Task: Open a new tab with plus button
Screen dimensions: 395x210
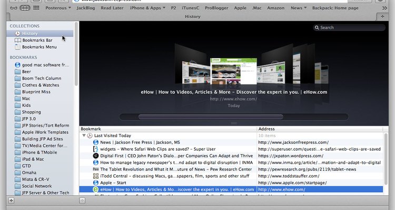Action: [382, 17]
